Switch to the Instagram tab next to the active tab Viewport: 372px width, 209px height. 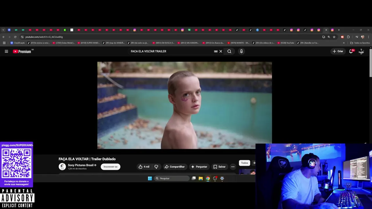pyautogui.click(x=332, y=30)
